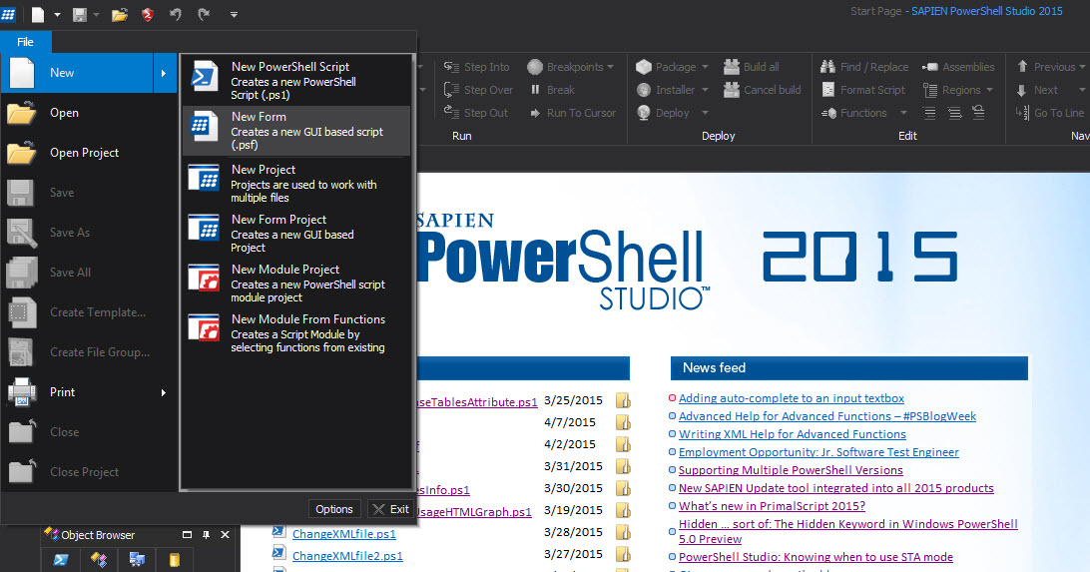The height and width of the screenshot is (572, 1090).
Task: Choose Print in the File menu
Action: coord(88,392)
